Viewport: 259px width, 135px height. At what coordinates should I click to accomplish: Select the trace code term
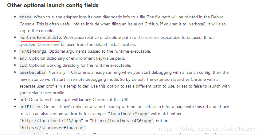click(x=26, y=17)
